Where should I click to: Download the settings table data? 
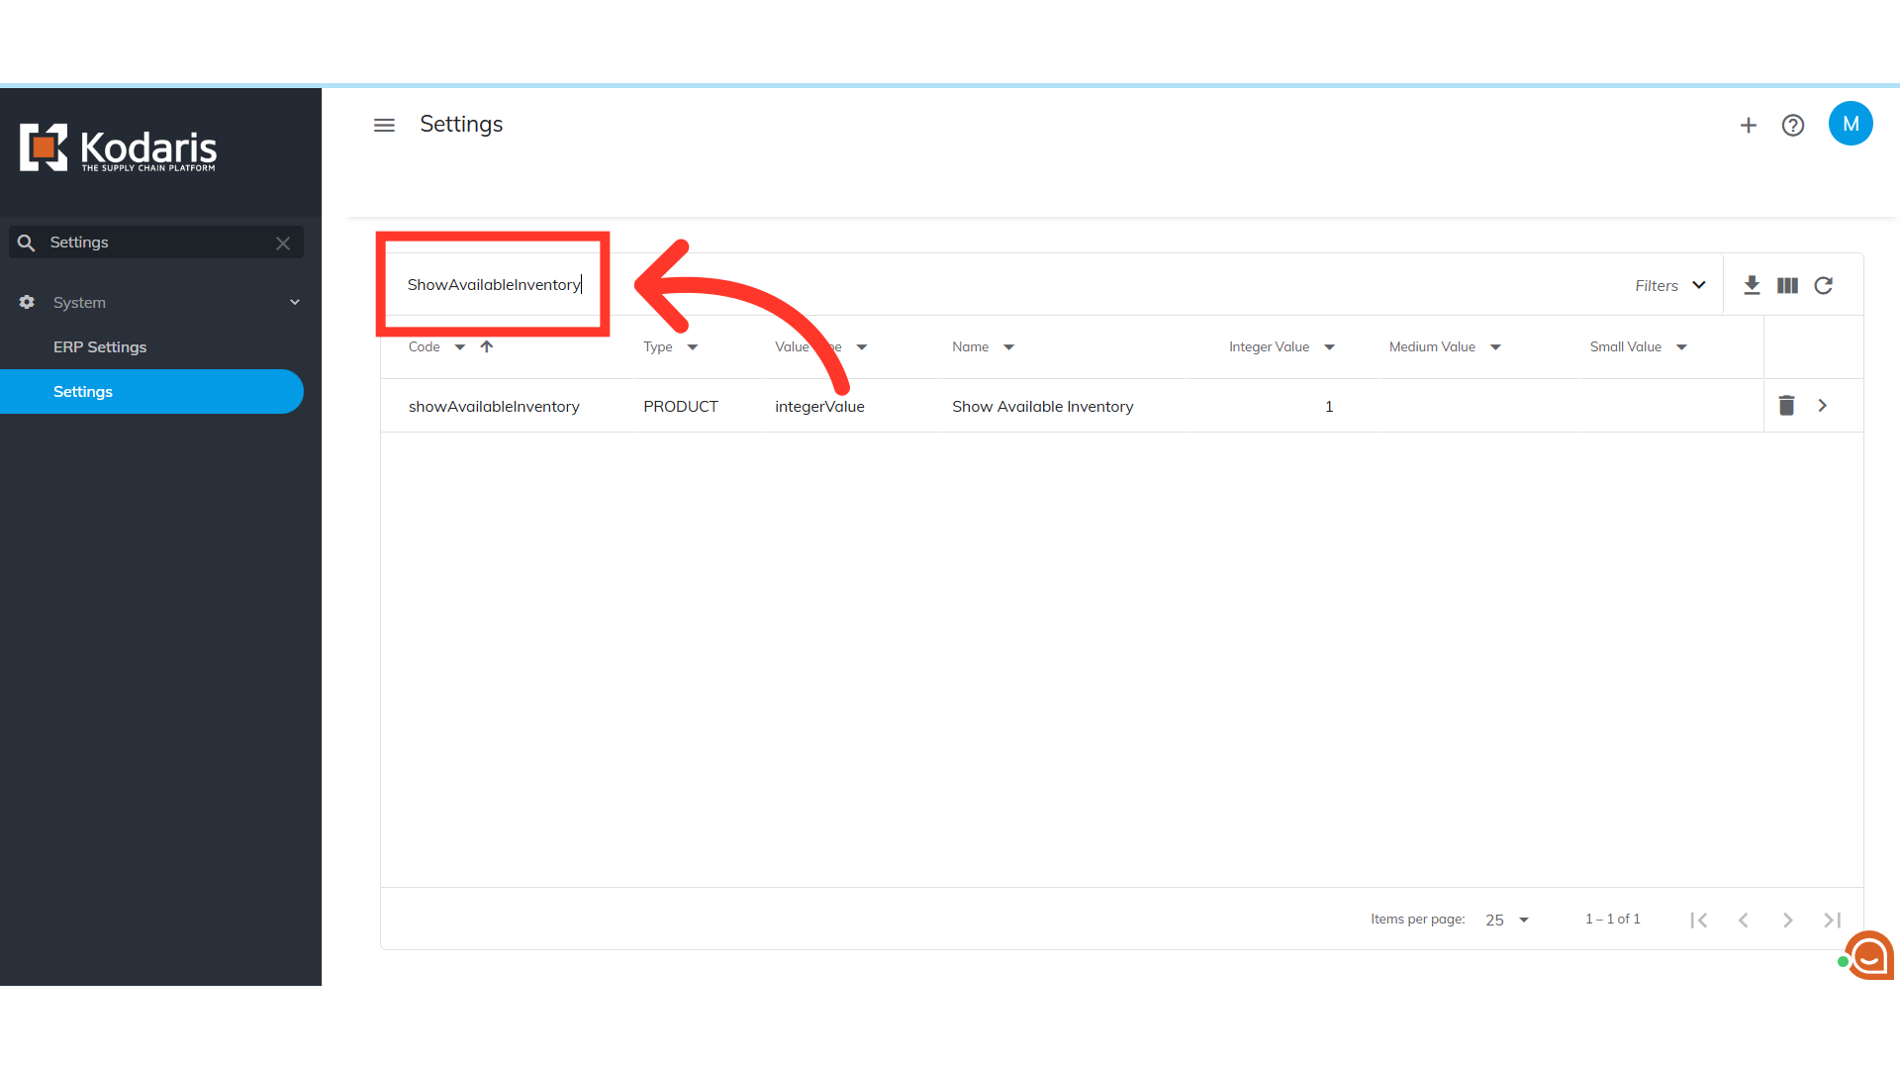(x=1752, y=285)
